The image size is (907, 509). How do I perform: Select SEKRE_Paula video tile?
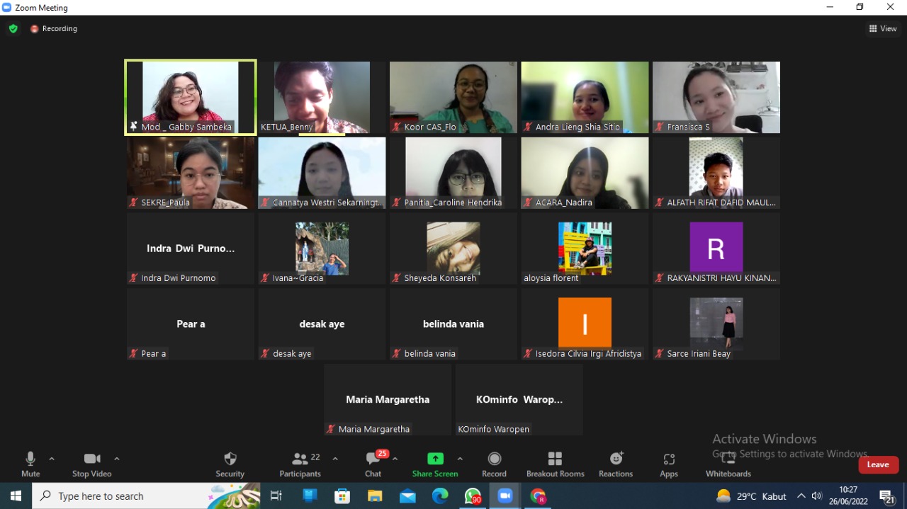pos(191,173)
